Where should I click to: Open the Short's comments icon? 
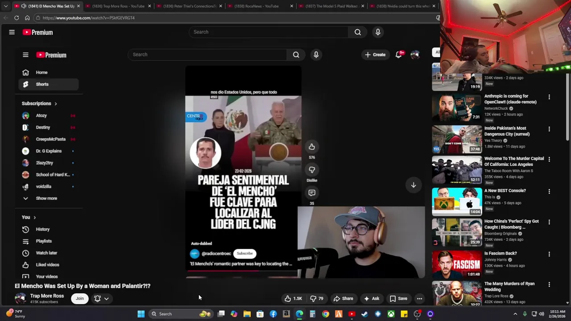click(x=312, y=193)
